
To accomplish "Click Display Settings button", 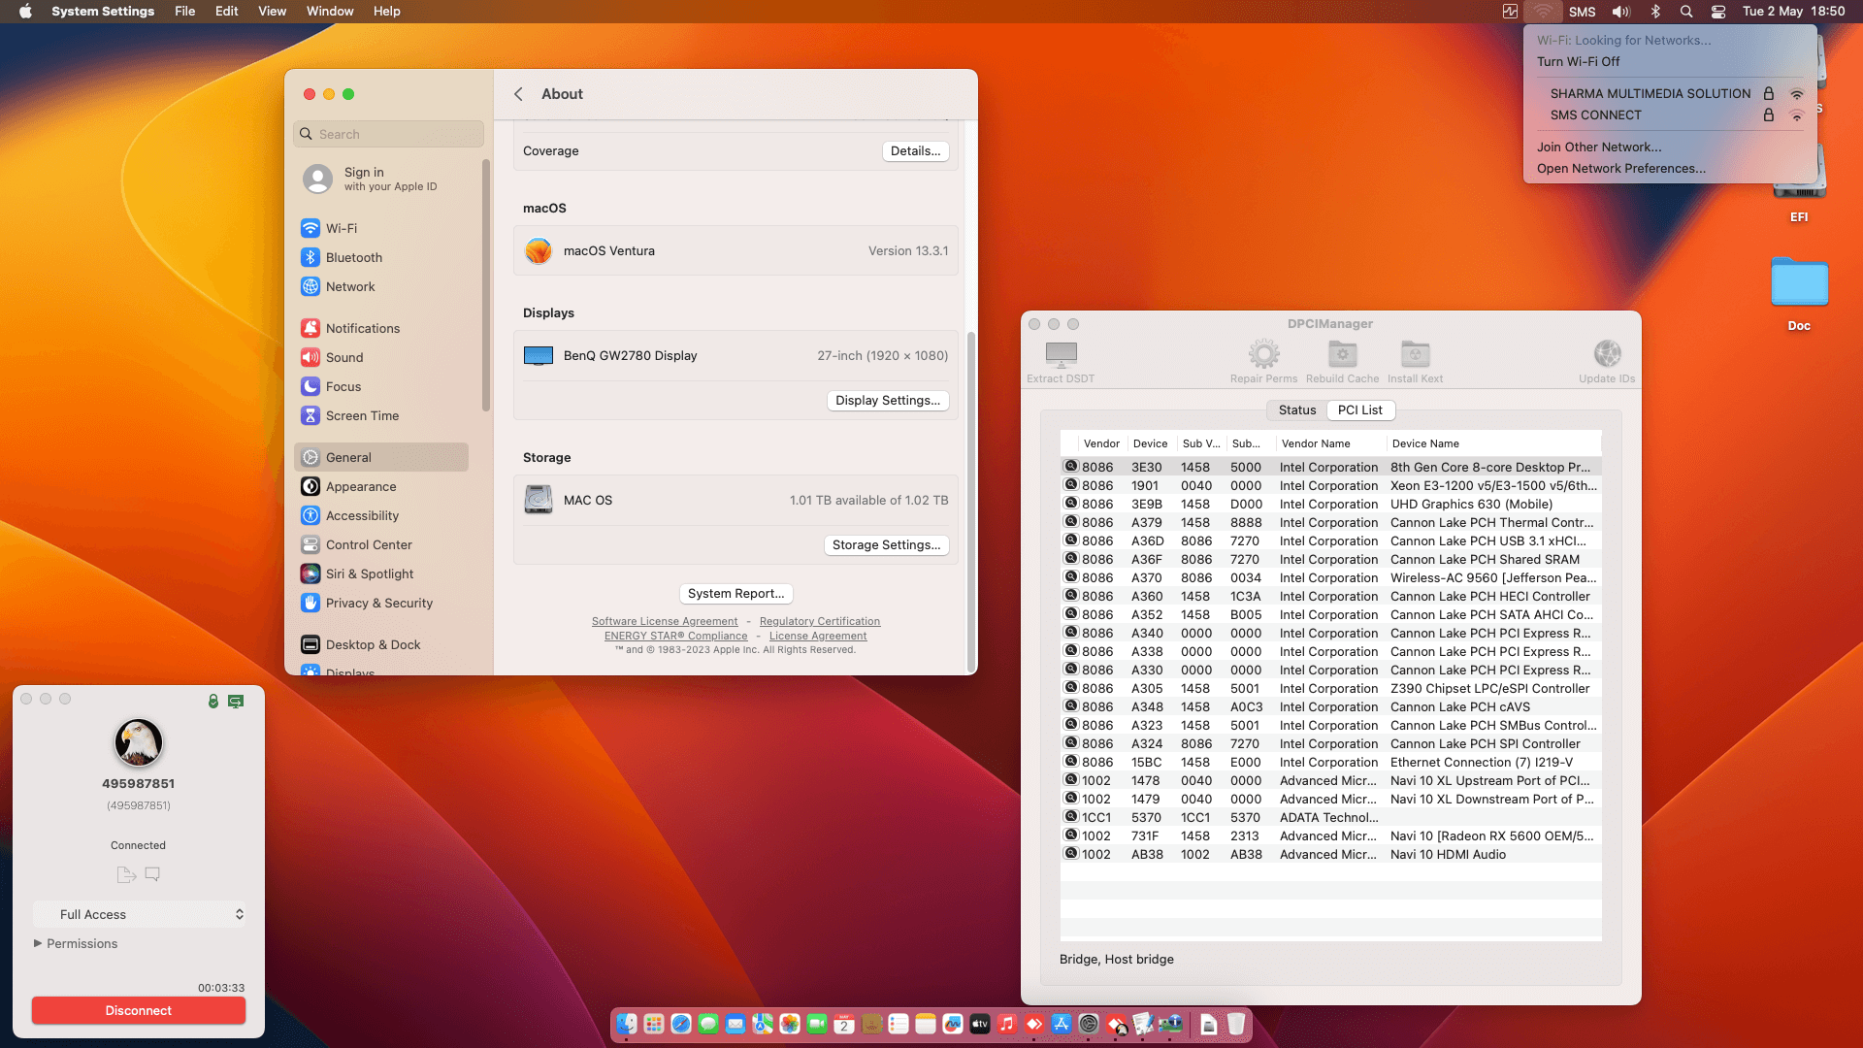I will pos(887,401).
